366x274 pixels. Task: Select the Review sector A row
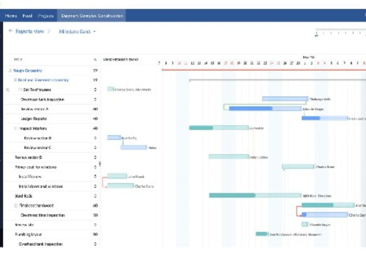[51, 109]
